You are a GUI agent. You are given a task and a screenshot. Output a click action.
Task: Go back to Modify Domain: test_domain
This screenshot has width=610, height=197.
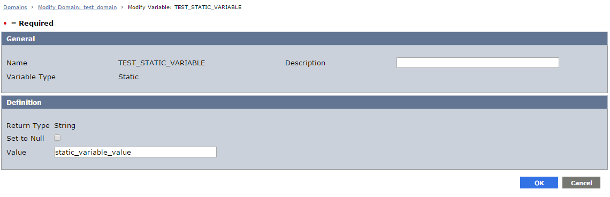78,7
